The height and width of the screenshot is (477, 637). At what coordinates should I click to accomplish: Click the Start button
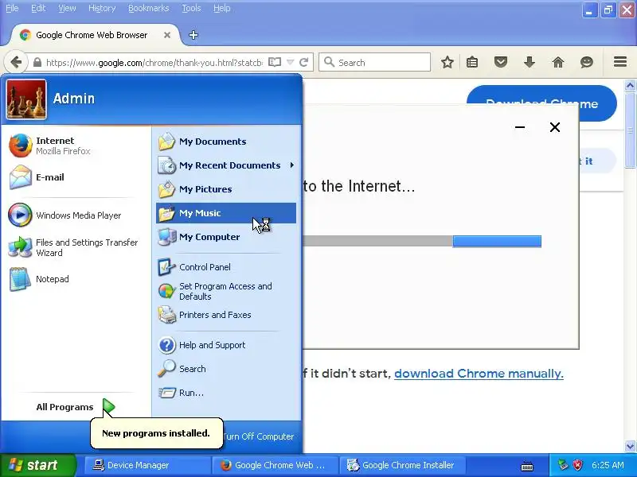[x=37, y=465]
